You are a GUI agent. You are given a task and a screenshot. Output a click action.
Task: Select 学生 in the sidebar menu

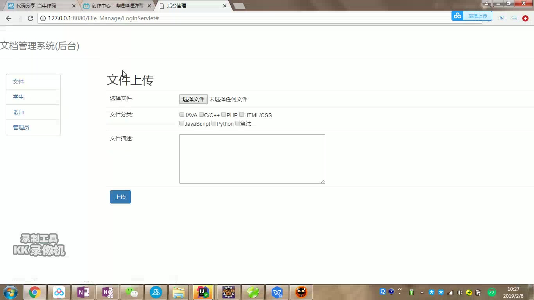pyautogui.click(x=18, y=97)
